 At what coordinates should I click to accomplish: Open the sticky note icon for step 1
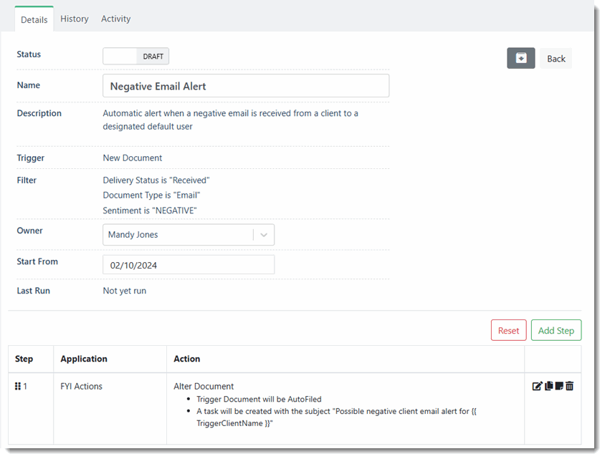tap(559, 386)
